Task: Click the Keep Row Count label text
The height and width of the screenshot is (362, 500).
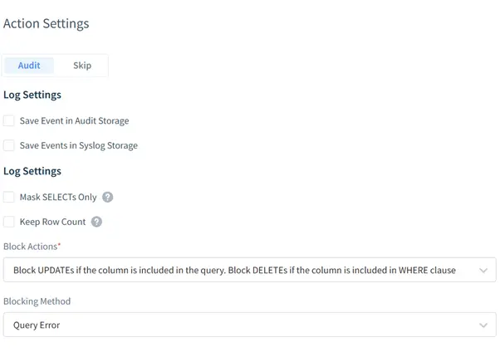Action: [x=52, y=222]
